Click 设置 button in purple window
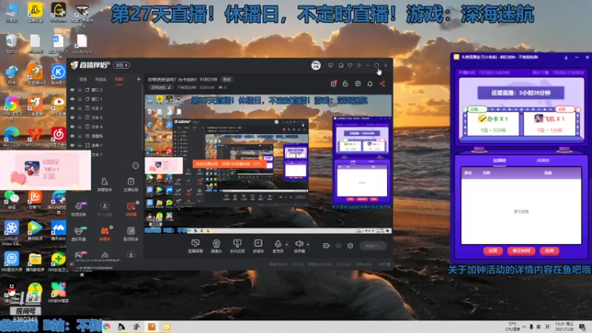 [493, 251]
